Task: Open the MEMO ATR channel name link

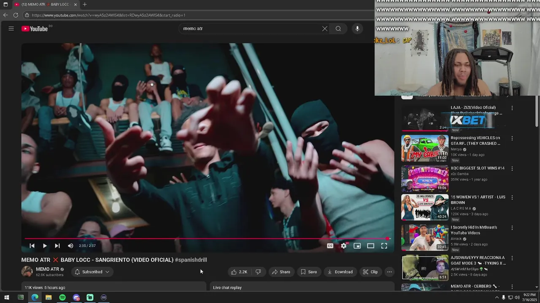Action: click(47, 269)
